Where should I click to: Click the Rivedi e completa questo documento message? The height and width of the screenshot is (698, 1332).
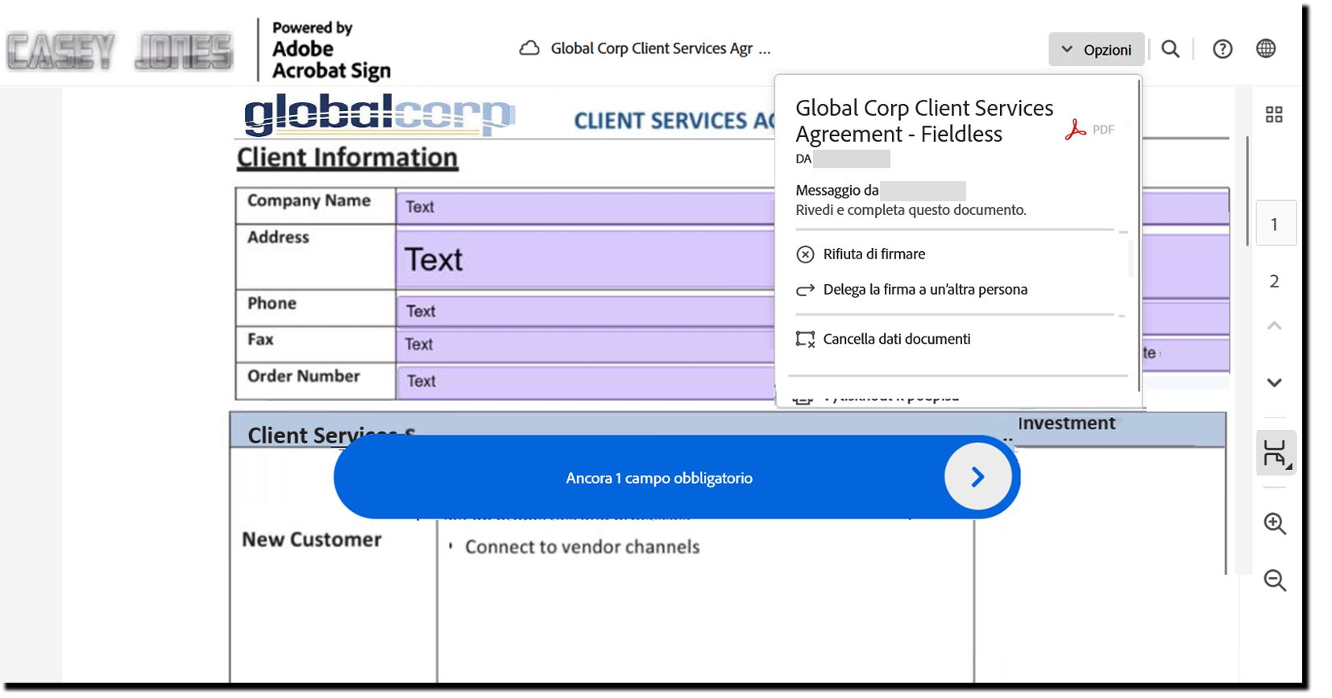tap(911, 210)
